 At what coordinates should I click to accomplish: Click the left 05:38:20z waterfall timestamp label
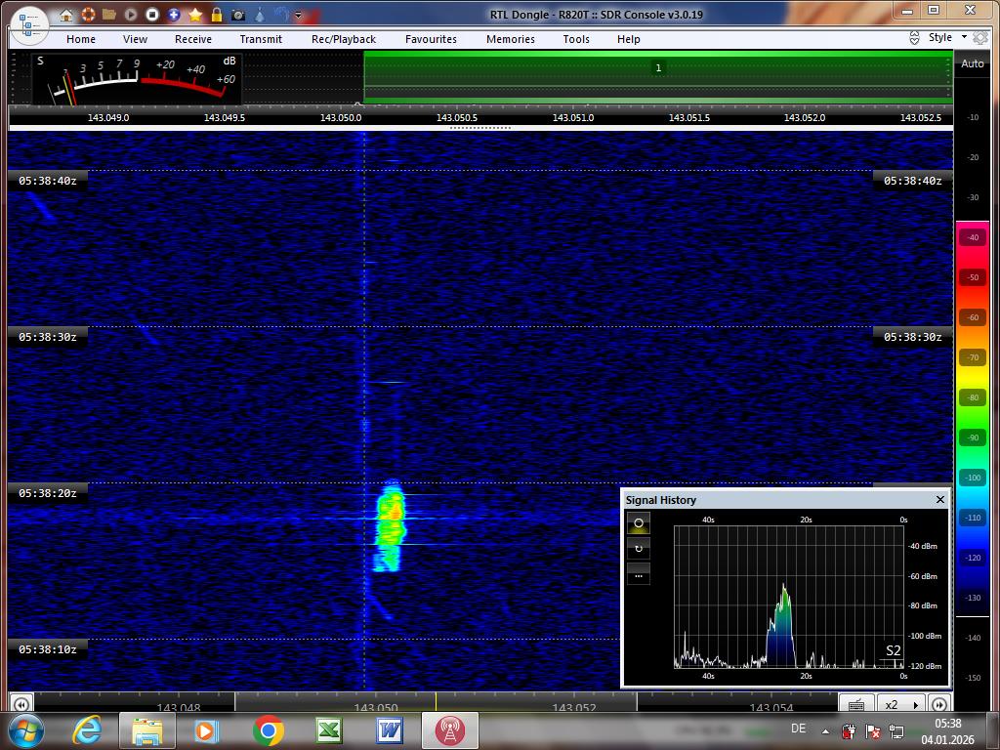point(47,493)
